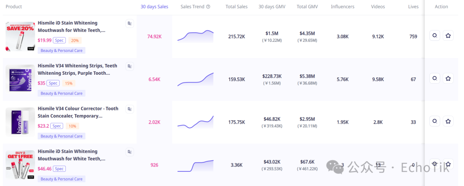Screen dimensions: 464x186
Task: Click the 74.92K 30 days sales value
Action: [x=154, y=37]
